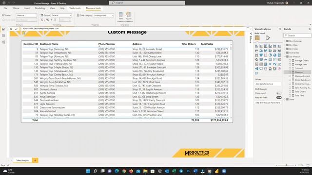
Task: Check the Column1 field
Action: pos(290,68)
